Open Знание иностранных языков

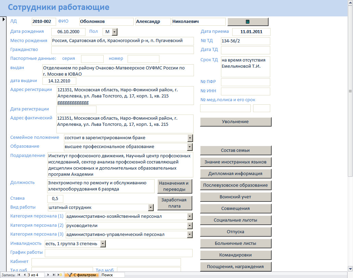click(235, 162)
